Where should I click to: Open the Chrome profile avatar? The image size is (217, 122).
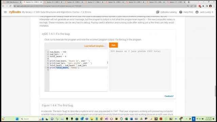[x=210, y=6]
